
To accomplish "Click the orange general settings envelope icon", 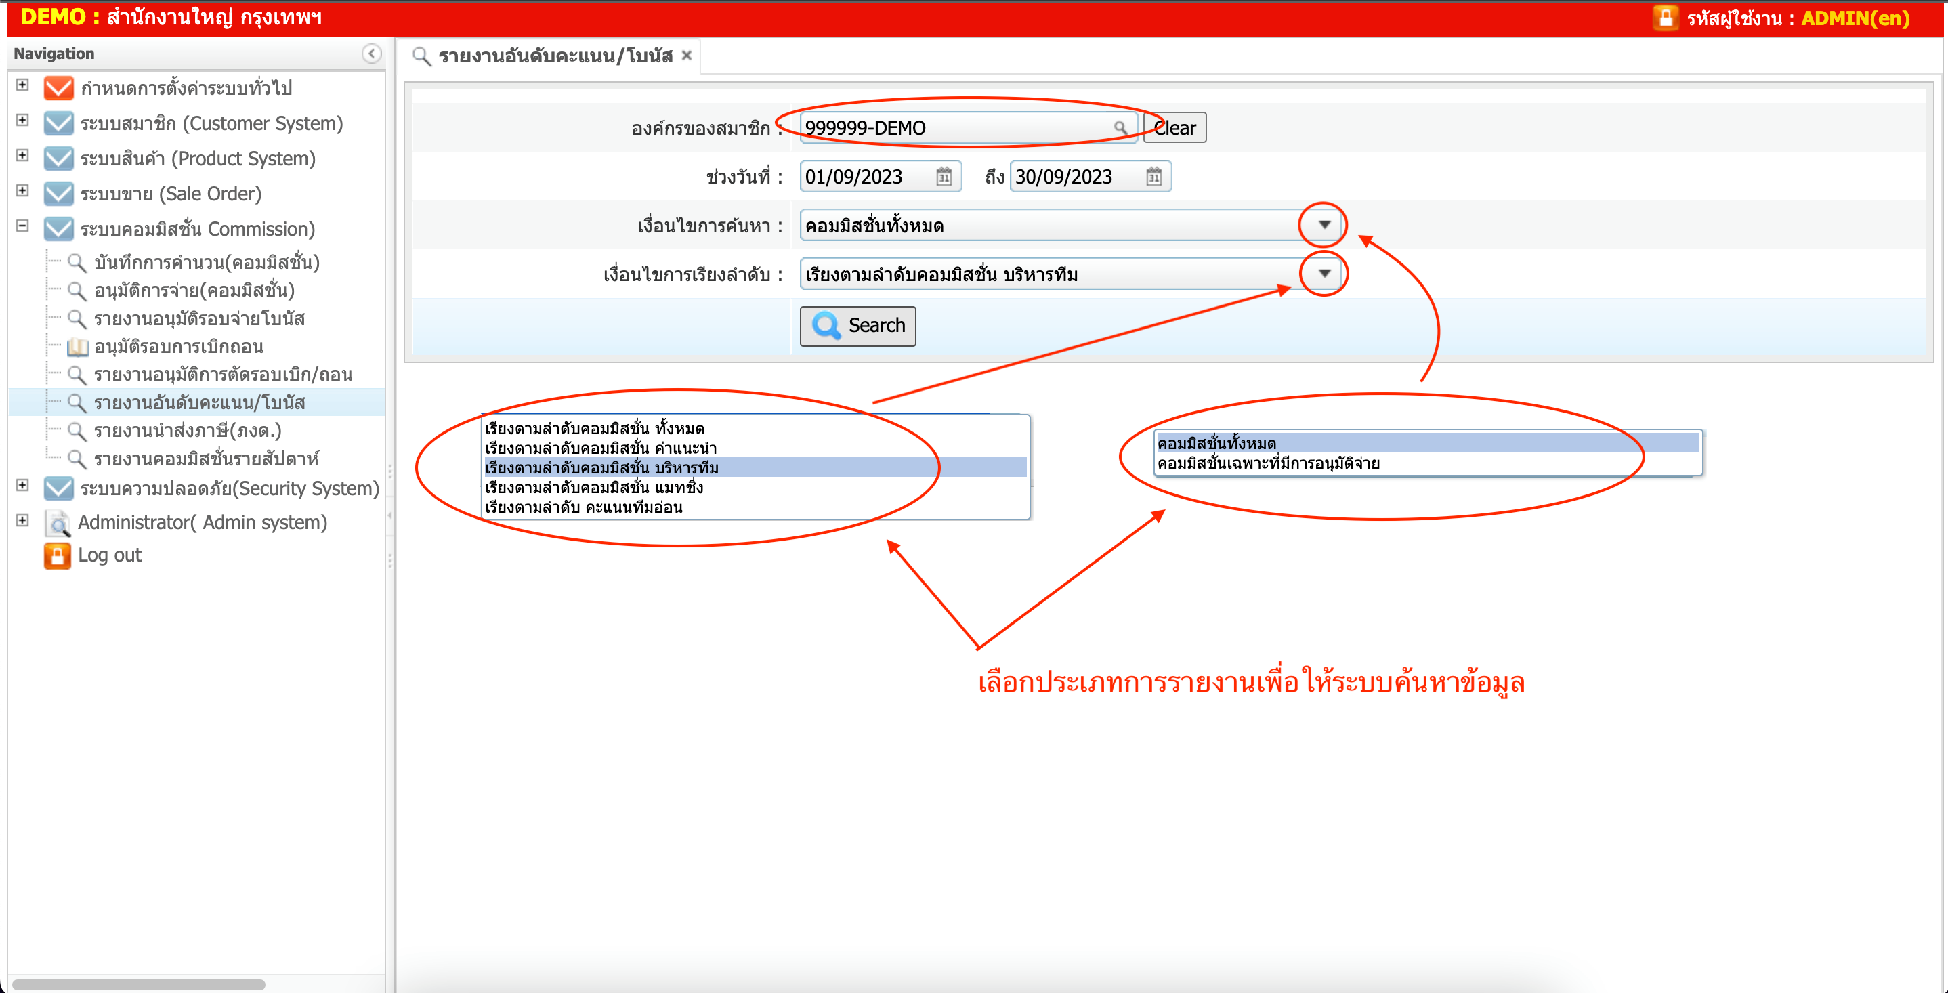I will [x=58, y=88].
